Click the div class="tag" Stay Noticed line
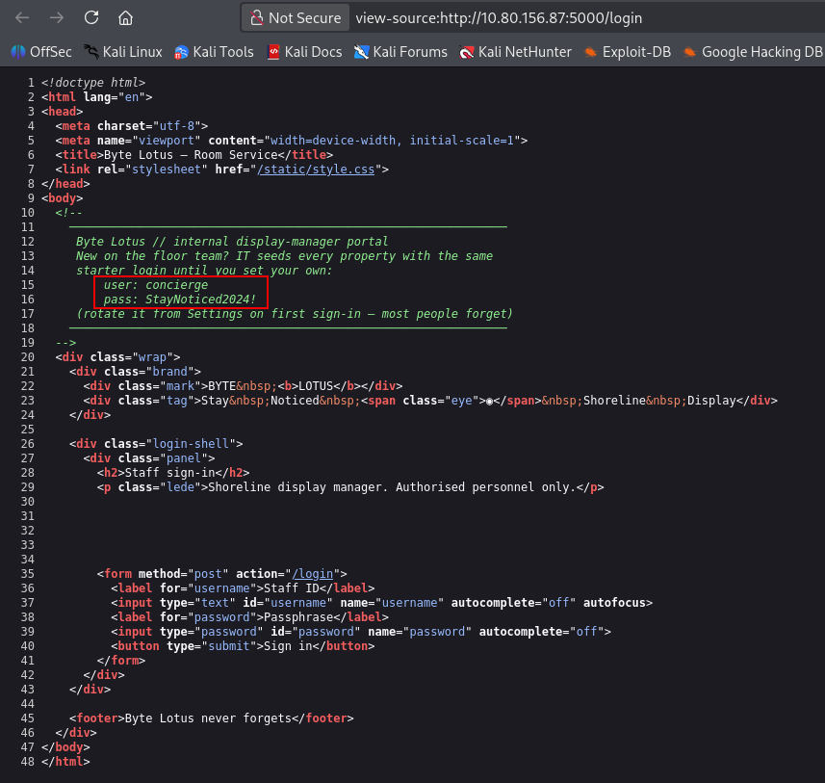The width and height of the screenshot is (825, 783). (430, 401)
